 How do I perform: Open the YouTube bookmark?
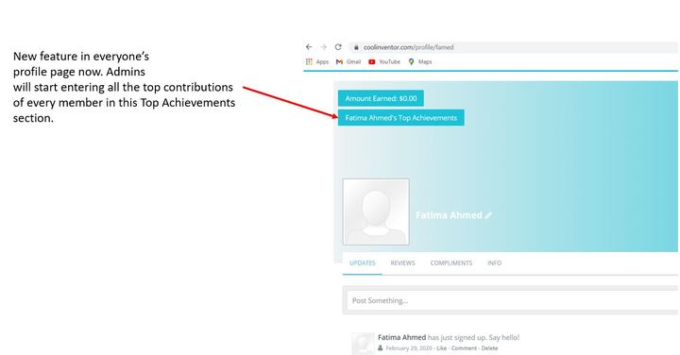pyautogui.click(x=384, y=61)
